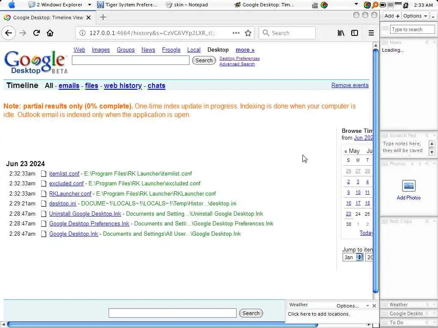Click the next photo arrow in Photos gadget

pos(420,164)
